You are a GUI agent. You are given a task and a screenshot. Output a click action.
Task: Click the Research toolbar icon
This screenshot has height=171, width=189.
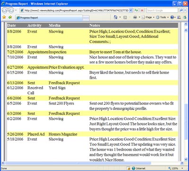[179, 17]
